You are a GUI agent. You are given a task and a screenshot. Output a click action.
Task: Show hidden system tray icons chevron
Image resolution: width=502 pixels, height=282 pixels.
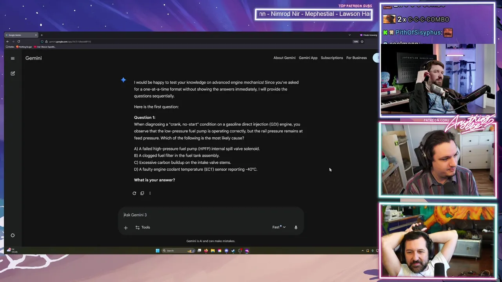point(362,251)
